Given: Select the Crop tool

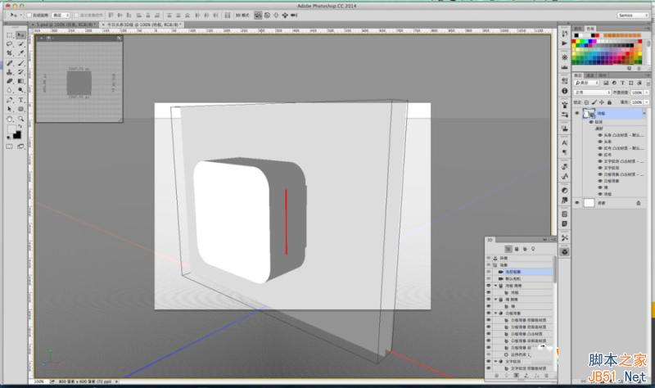Looking at the screenshot, I should click(x=9, y=53).
